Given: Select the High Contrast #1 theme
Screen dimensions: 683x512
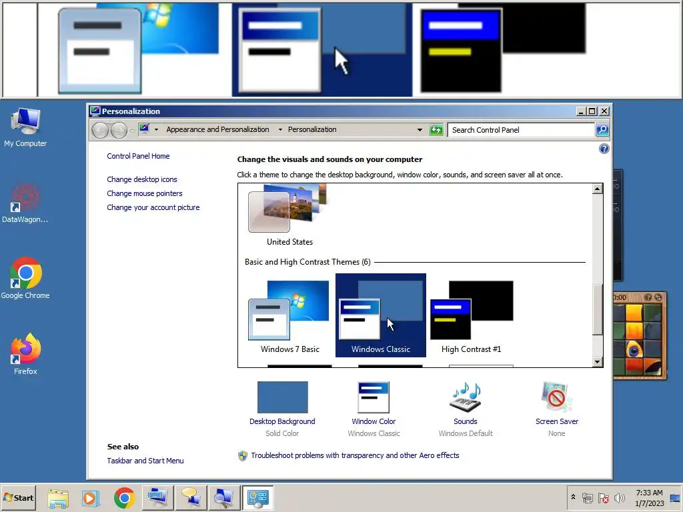Looking at the screenshot, I should pos(472,317).
